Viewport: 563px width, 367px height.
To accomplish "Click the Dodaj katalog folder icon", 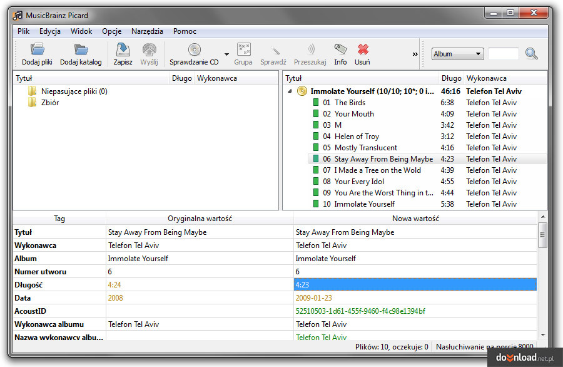I will click(x=81, y=49).
